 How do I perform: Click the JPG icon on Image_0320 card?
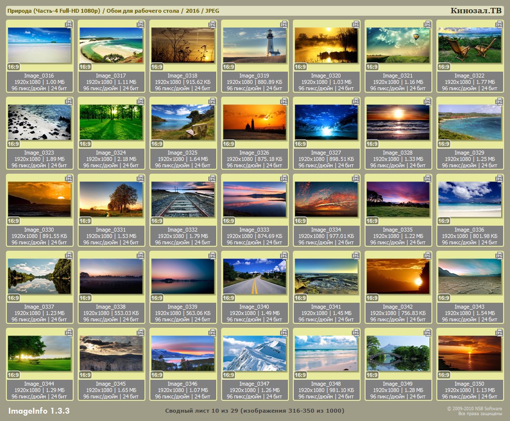356,25
